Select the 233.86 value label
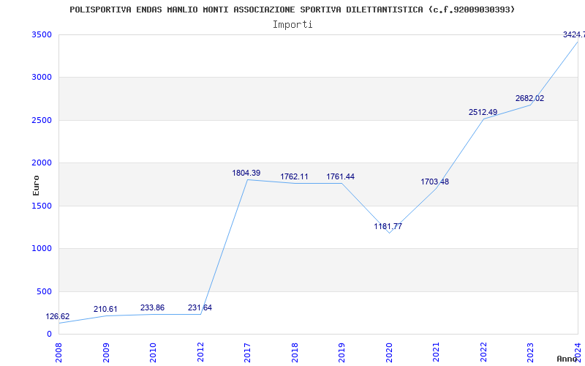Image resolution: width=585 pixels, height=366 pixels. [x=152, y=307]
